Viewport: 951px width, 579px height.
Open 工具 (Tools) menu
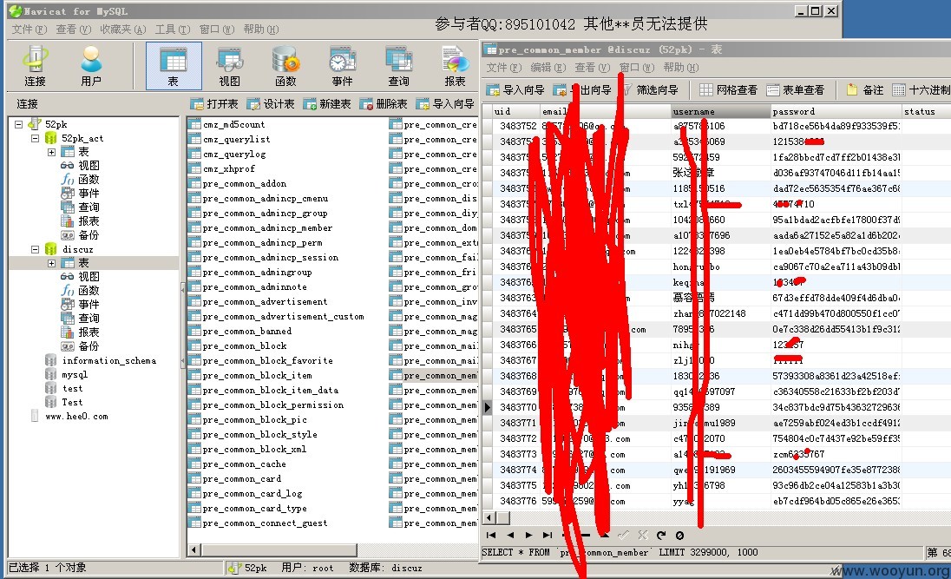[173, 30]
